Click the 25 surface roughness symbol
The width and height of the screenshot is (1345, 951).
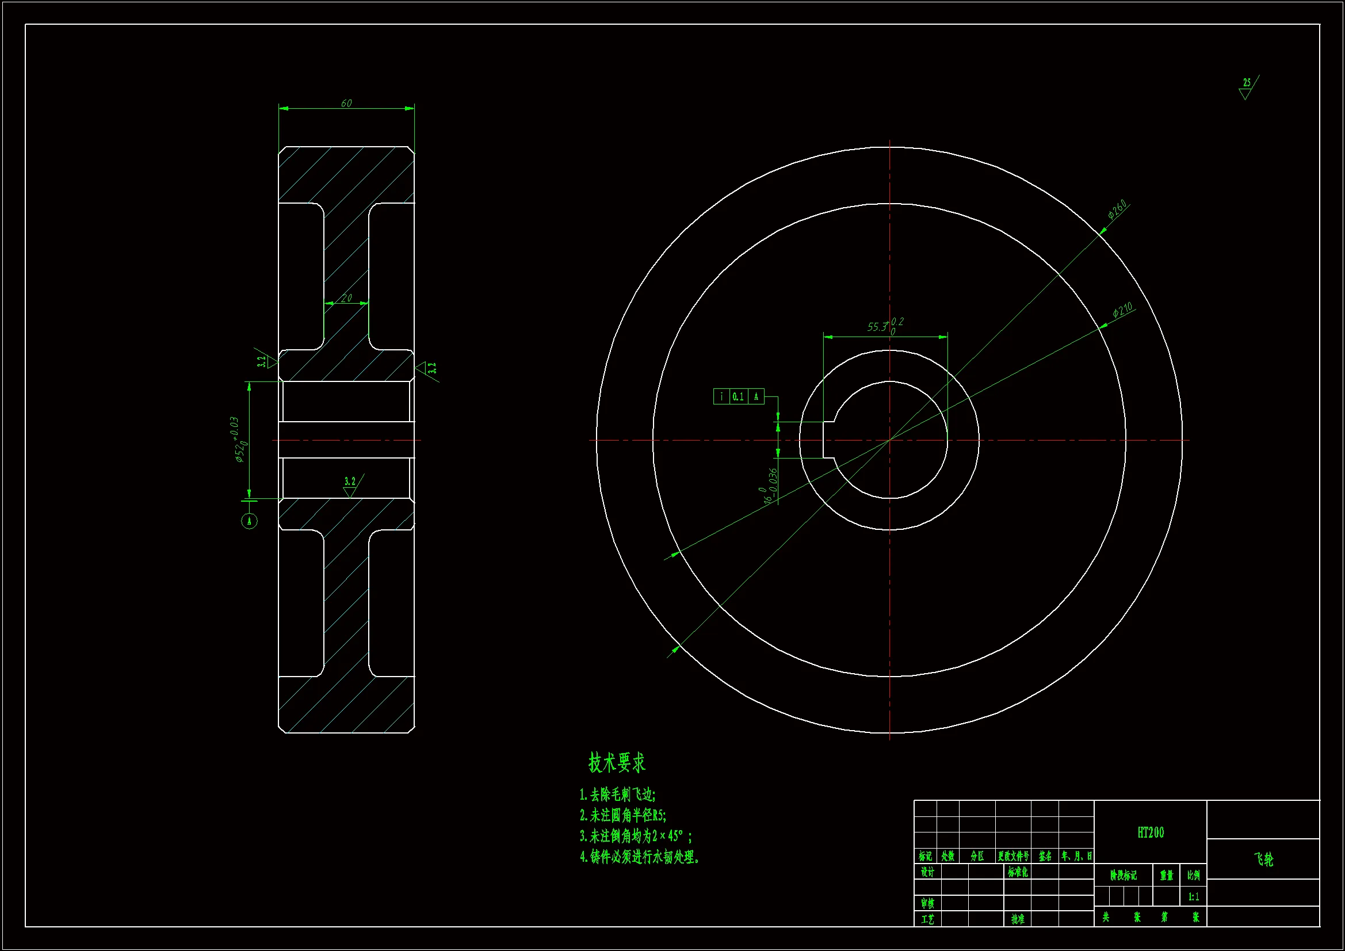(1247, 88)
